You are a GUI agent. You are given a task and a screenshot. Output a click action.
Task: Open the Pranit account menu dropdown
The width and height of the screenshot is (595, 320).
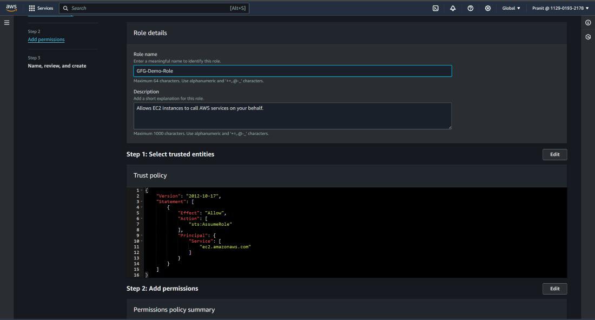[560, 8]
